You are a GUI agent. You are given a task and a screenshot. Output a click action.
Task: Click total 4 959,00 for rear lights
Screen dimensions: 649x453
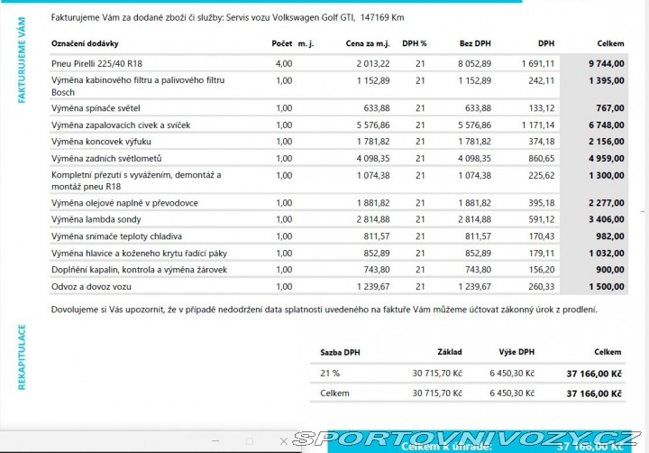pyautogui.click(x=607, y=159)
